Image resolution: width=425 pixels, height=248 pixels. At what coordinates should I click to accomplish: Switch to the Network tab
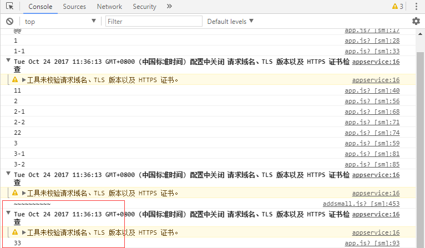109,7
